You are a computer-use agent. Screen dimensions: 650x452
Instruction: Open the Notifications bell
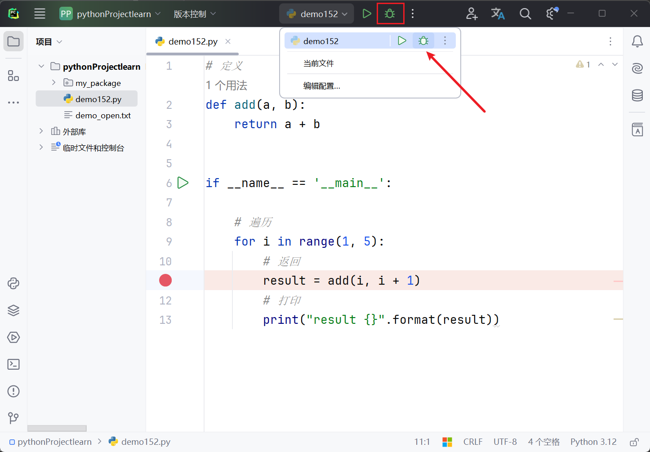tap(637, 41)
